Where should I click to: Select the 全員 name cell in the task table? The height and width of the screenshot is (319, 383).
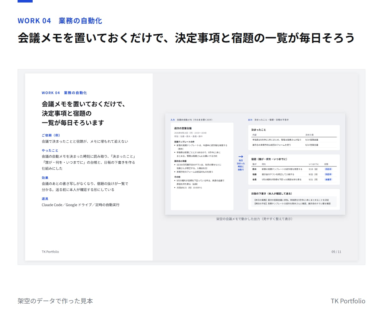255,180
